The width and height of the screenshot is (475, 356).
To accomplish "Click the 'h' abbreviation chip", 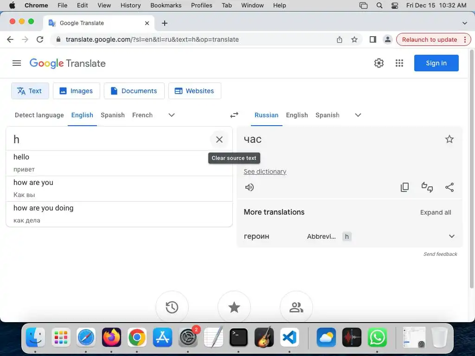I will point(347,236).
